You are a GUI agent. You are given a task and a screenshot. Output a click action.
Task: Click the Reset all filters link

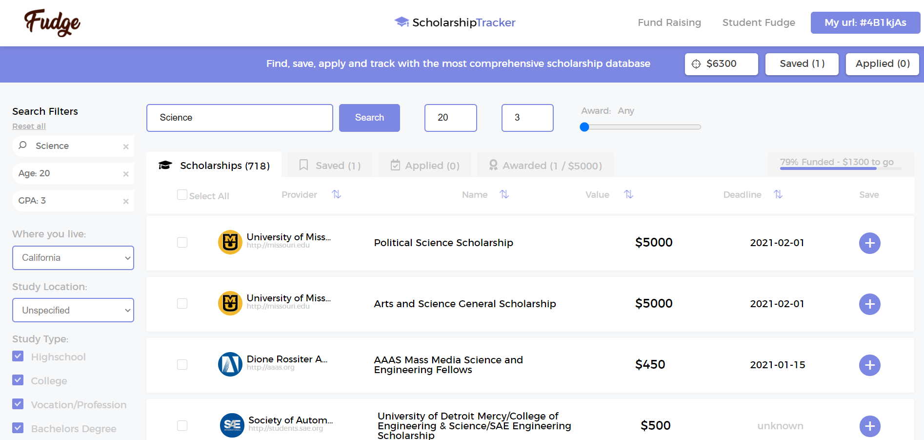29,126
